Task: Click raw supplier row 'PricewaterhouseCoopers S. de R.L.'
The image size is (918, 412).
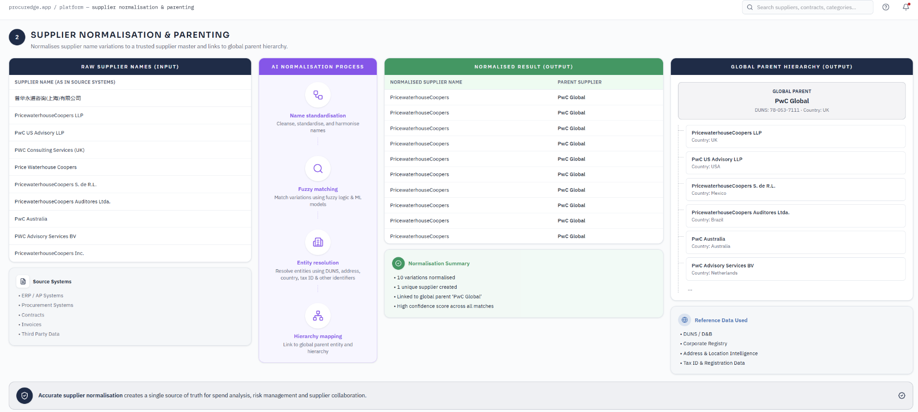Action: (130, 184)
